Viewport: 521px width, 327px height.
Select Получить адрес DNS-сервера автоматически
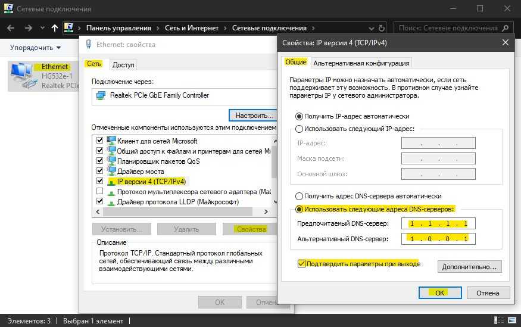coord(299,196)
